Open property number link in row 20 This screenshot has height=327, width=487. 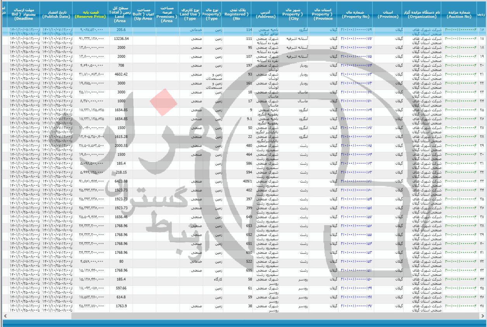point(356,66)
